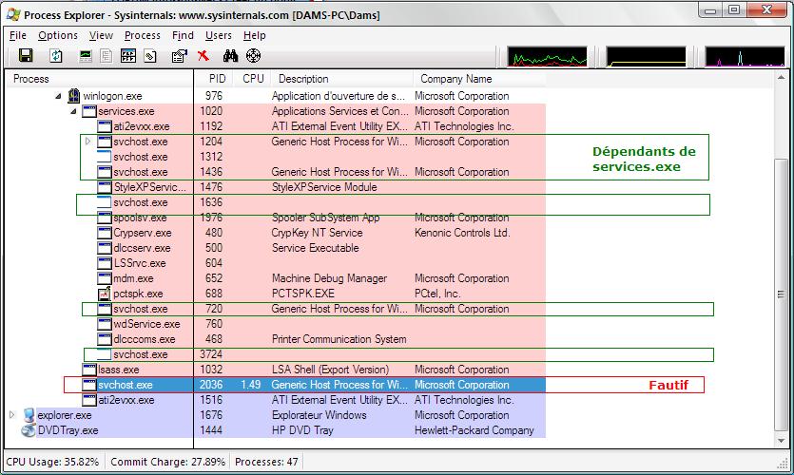This screenshot has height=475, width=794.
Task: Click the green CPU usage history graph
Action: click(x=547, y=57)
